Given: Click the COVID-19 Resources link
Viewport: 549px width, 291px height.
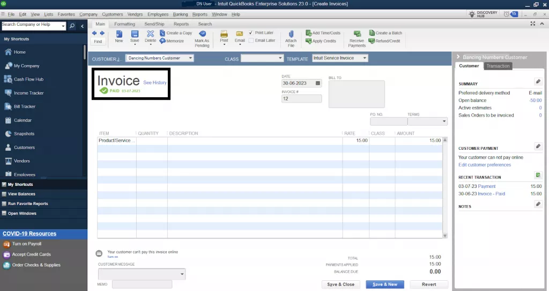Looking at the screenshot, I should click(29, 234).
